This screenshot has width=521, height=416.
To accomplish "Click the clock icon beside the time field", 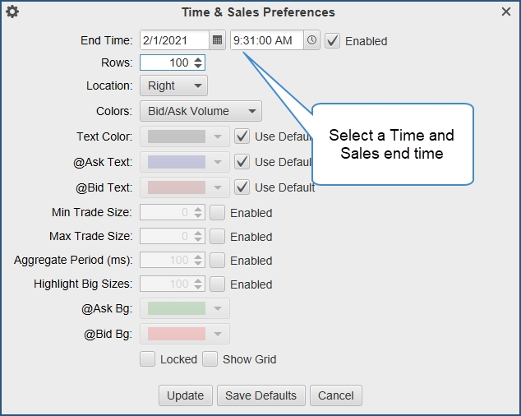I will pyautogui.click(x=311, y=40).
